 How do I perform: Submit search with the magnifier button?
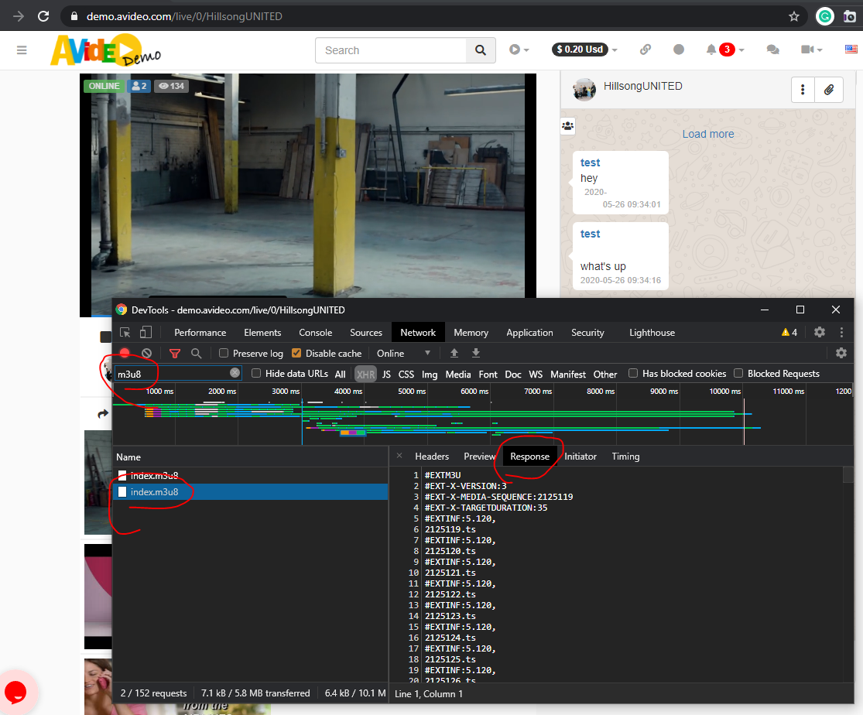(481, 50)
